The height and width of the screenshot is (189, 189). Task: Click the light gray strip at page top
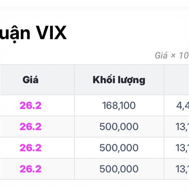(x=94, y=3)
